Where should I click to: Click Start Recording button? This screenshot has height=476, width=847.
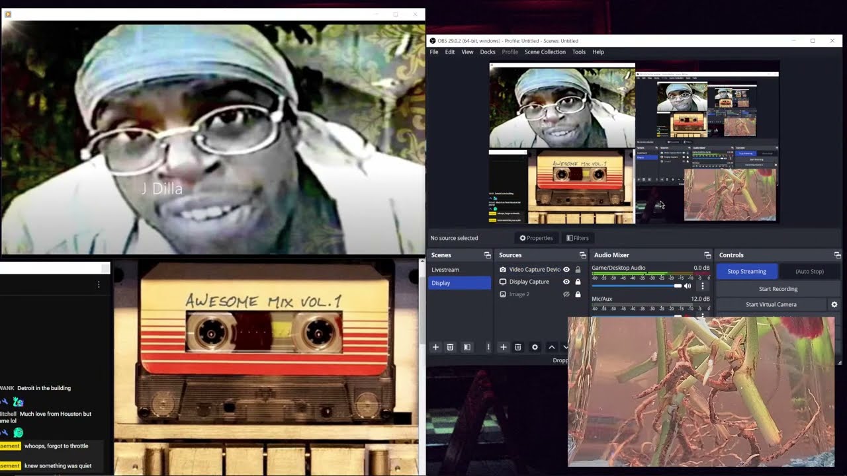[778, 289]
